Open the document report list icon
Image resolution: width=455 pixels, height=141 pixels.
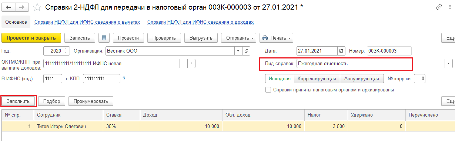pyautogui.click(x=104, y=38)
